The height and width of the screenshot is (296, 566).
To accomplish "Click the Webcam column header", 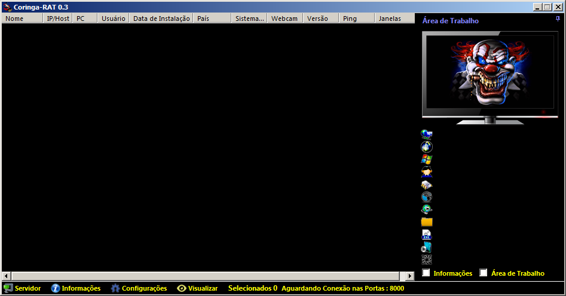I will pyautogui.click(x=284, y=18).
